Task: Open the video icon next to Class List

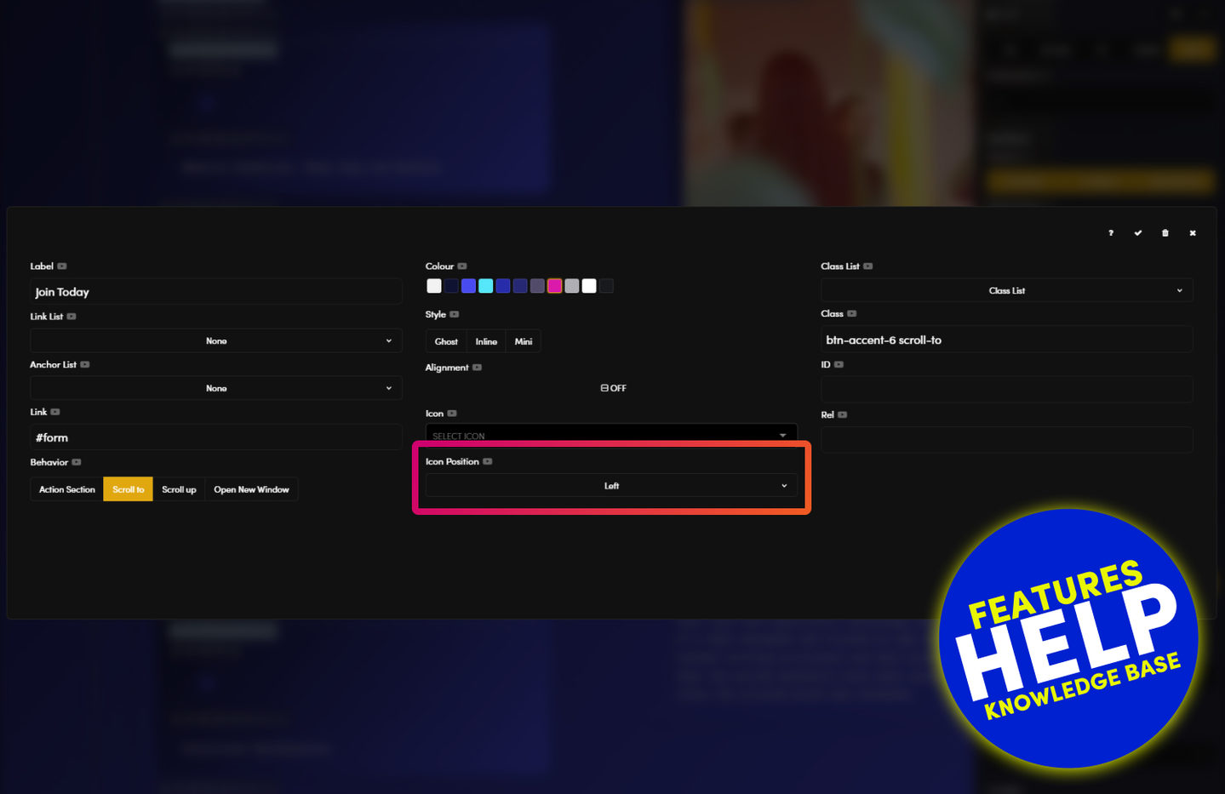Action: click(x=868, y=266)
